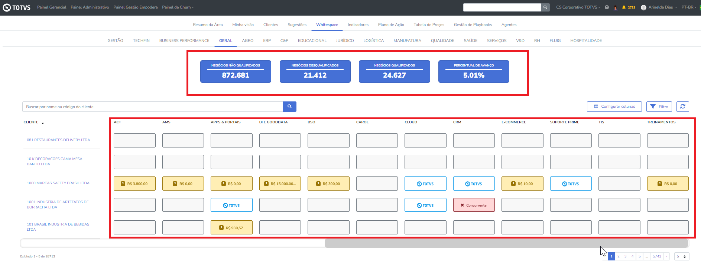Open client 1000 MARCAS SAFETY BRASIL LTDA
The image size is (701, 266).
pos(58,183)
